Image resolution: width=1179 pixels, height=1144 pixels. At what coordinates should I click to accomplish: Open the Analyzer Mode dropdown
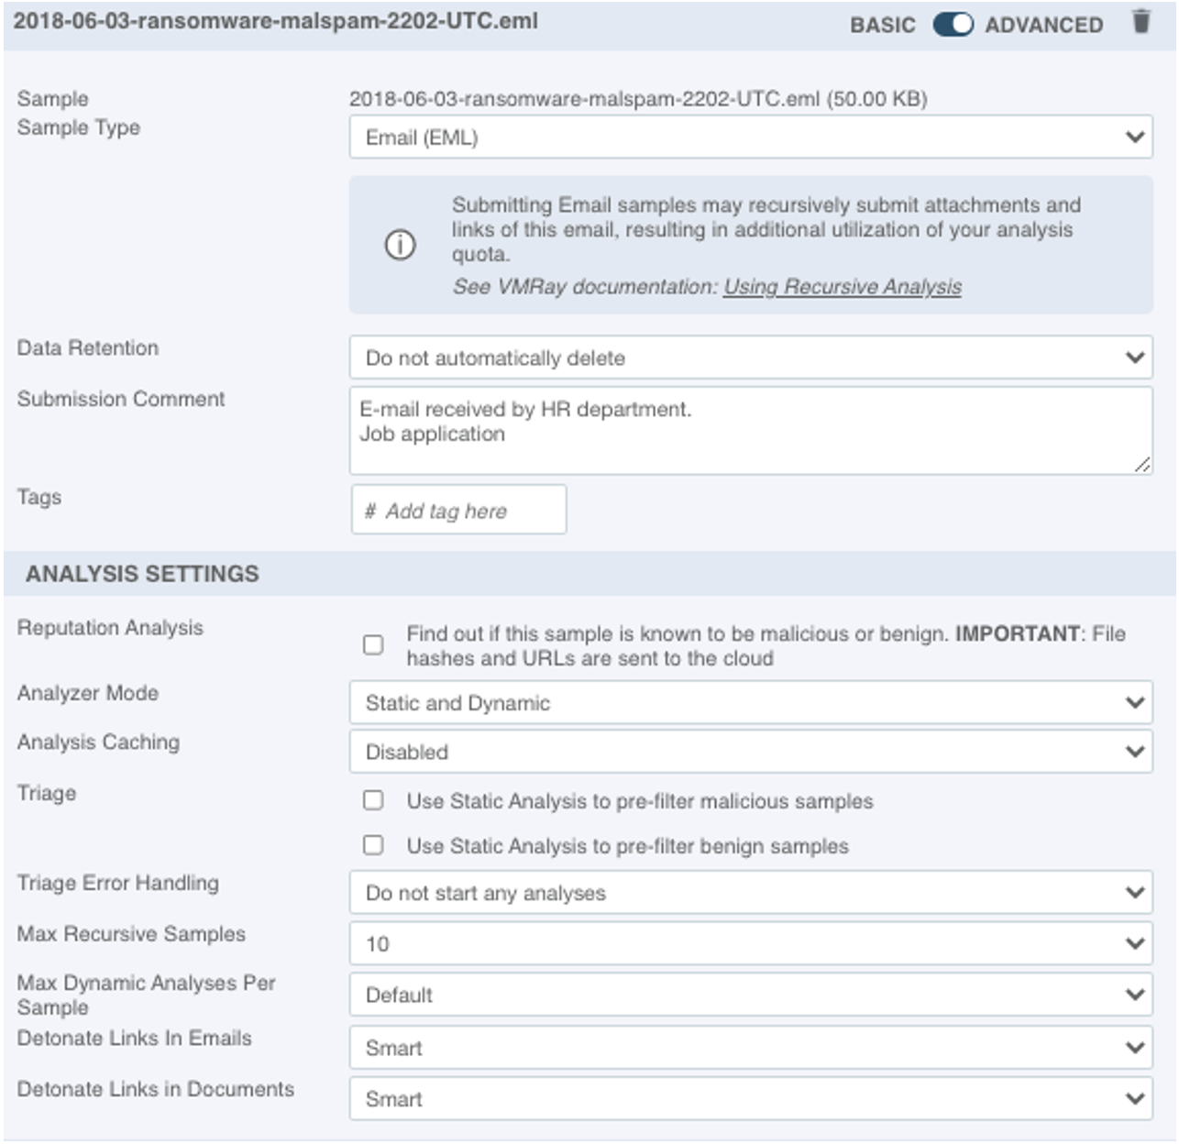750,703
